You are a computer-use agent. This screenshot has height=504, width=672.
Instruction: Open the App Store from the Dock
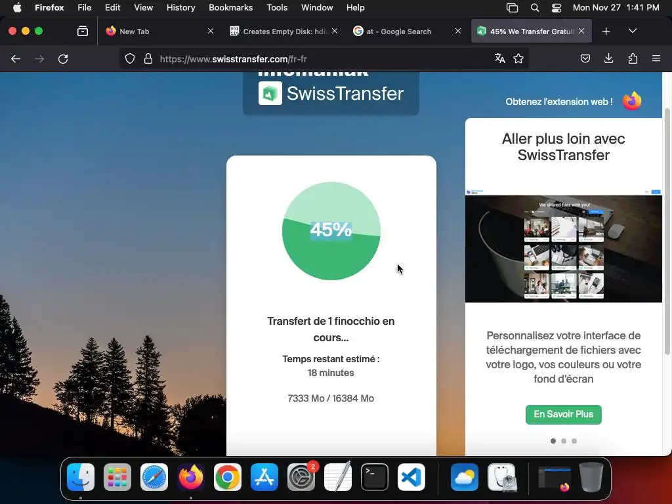(264, 477)
